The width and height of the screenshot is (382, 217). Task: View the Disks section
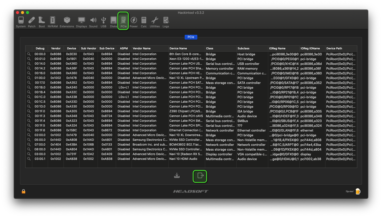point(114,22)
